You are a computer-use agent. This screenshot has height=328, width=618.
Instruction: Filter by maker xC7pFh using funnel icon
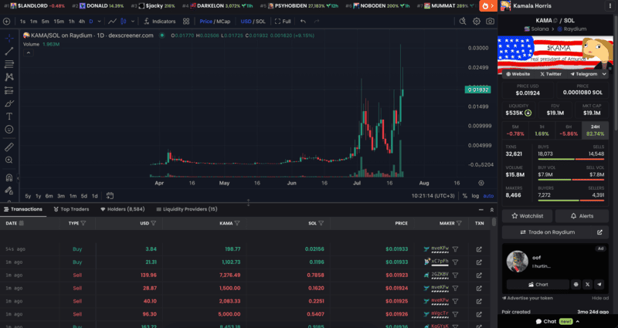tap(455, 262)
